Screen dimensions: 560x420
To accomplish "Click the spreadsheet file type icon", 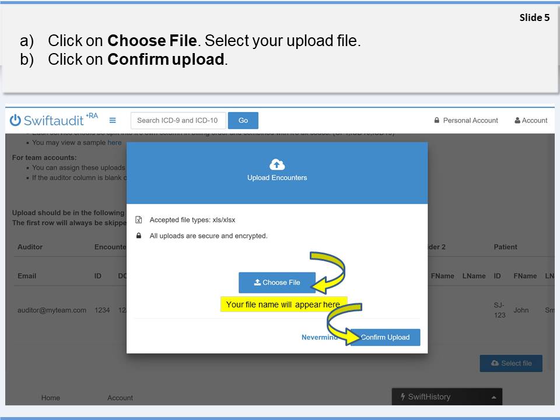I will (139, 220).
